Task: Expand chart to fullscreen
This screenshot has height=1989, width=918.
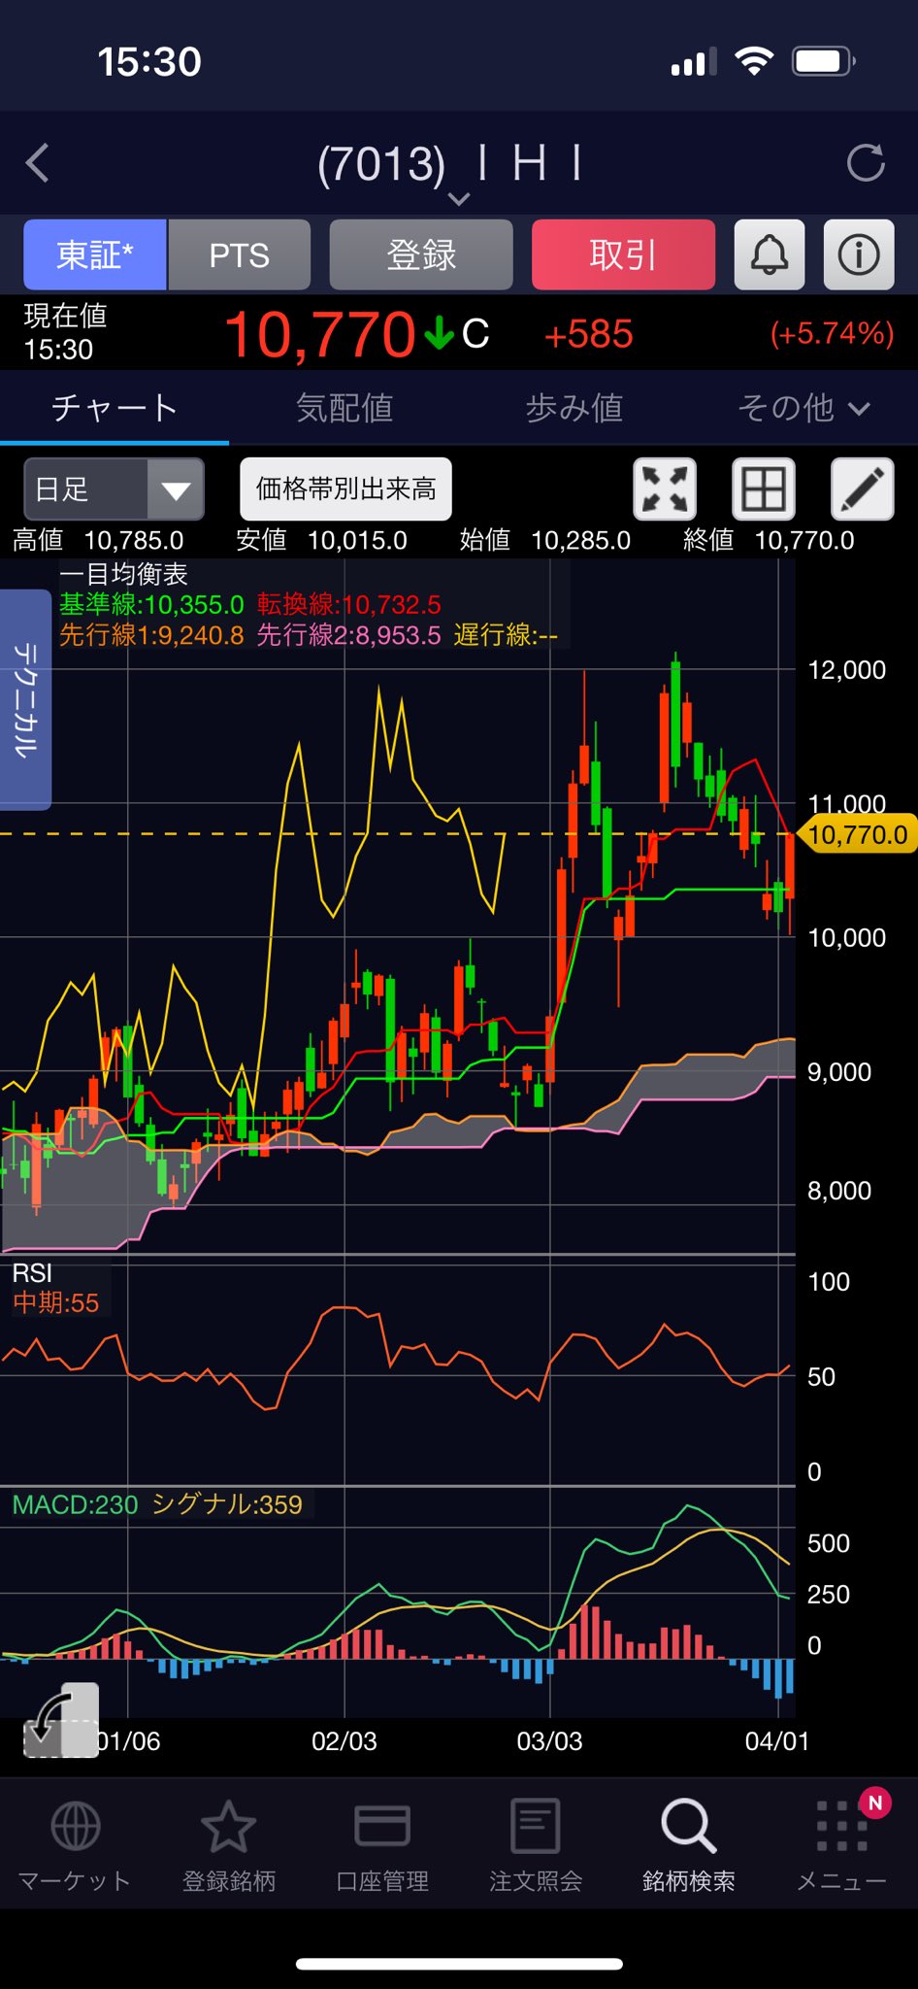Action: (x=665, y=489)
